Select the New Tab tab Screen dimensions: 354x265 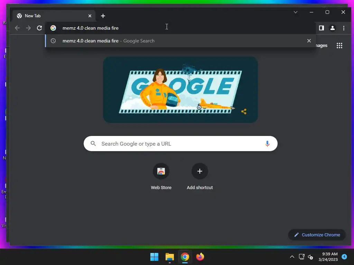click(x=54, y=16)
